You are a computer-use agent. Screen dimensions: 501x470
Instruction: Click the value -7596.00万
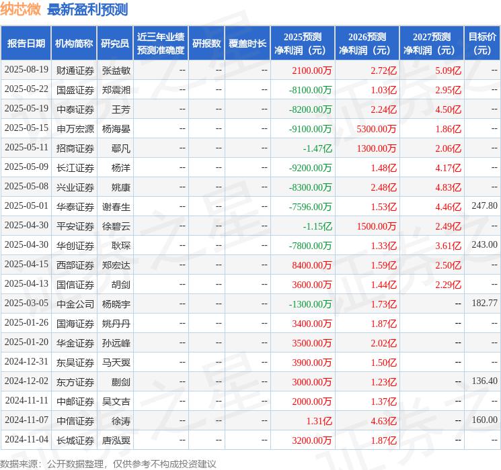click(x=310, y=207)
